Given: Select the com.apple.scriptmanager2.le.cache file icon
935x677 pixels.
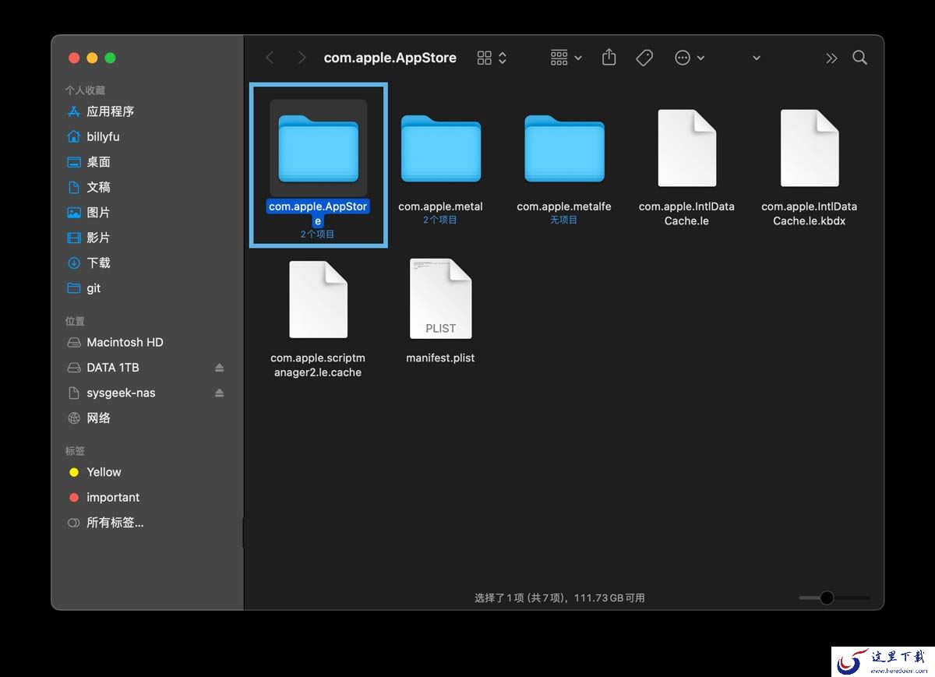Looking at the screenshot, I should point(318,299).
